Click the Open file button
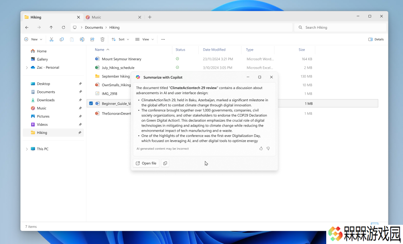The width and height of the screenshot is (403, 244). (146, 163)
